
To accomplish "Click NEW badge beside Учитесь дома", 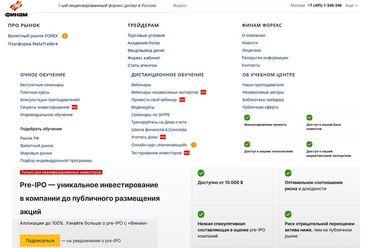I will tap(163, 137).
